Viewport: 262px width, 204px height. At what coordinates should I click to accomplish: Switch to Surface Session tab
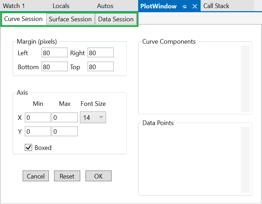pos(70,19)
